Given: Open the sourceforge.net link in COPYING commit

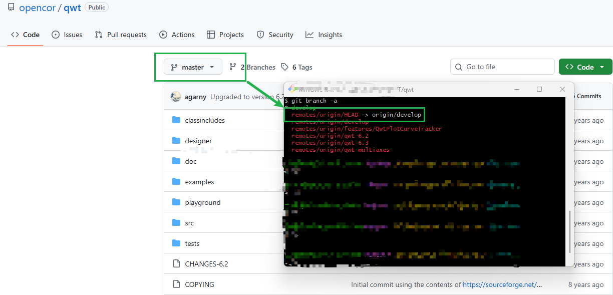Looking at the screenshot, I should point(502,284).
